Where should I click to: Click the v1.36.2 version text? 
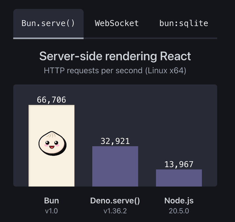[x=115, y=210]
